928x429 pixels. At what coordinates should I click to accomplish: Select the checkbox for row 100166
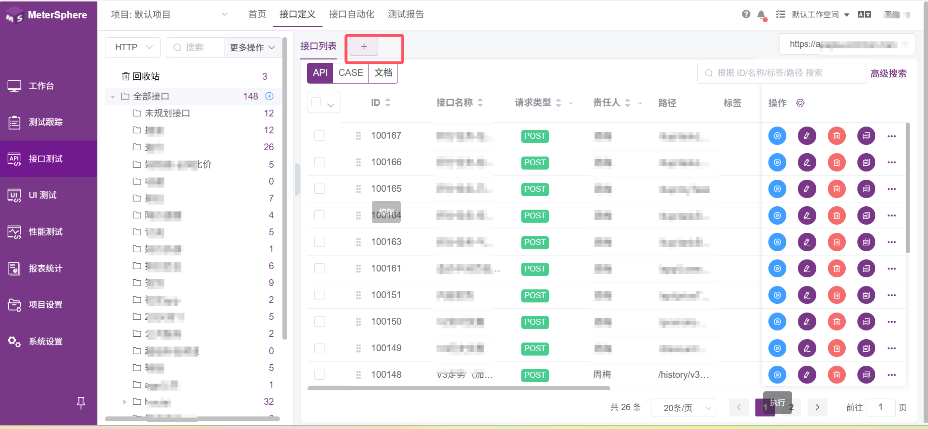click(320, 162)
